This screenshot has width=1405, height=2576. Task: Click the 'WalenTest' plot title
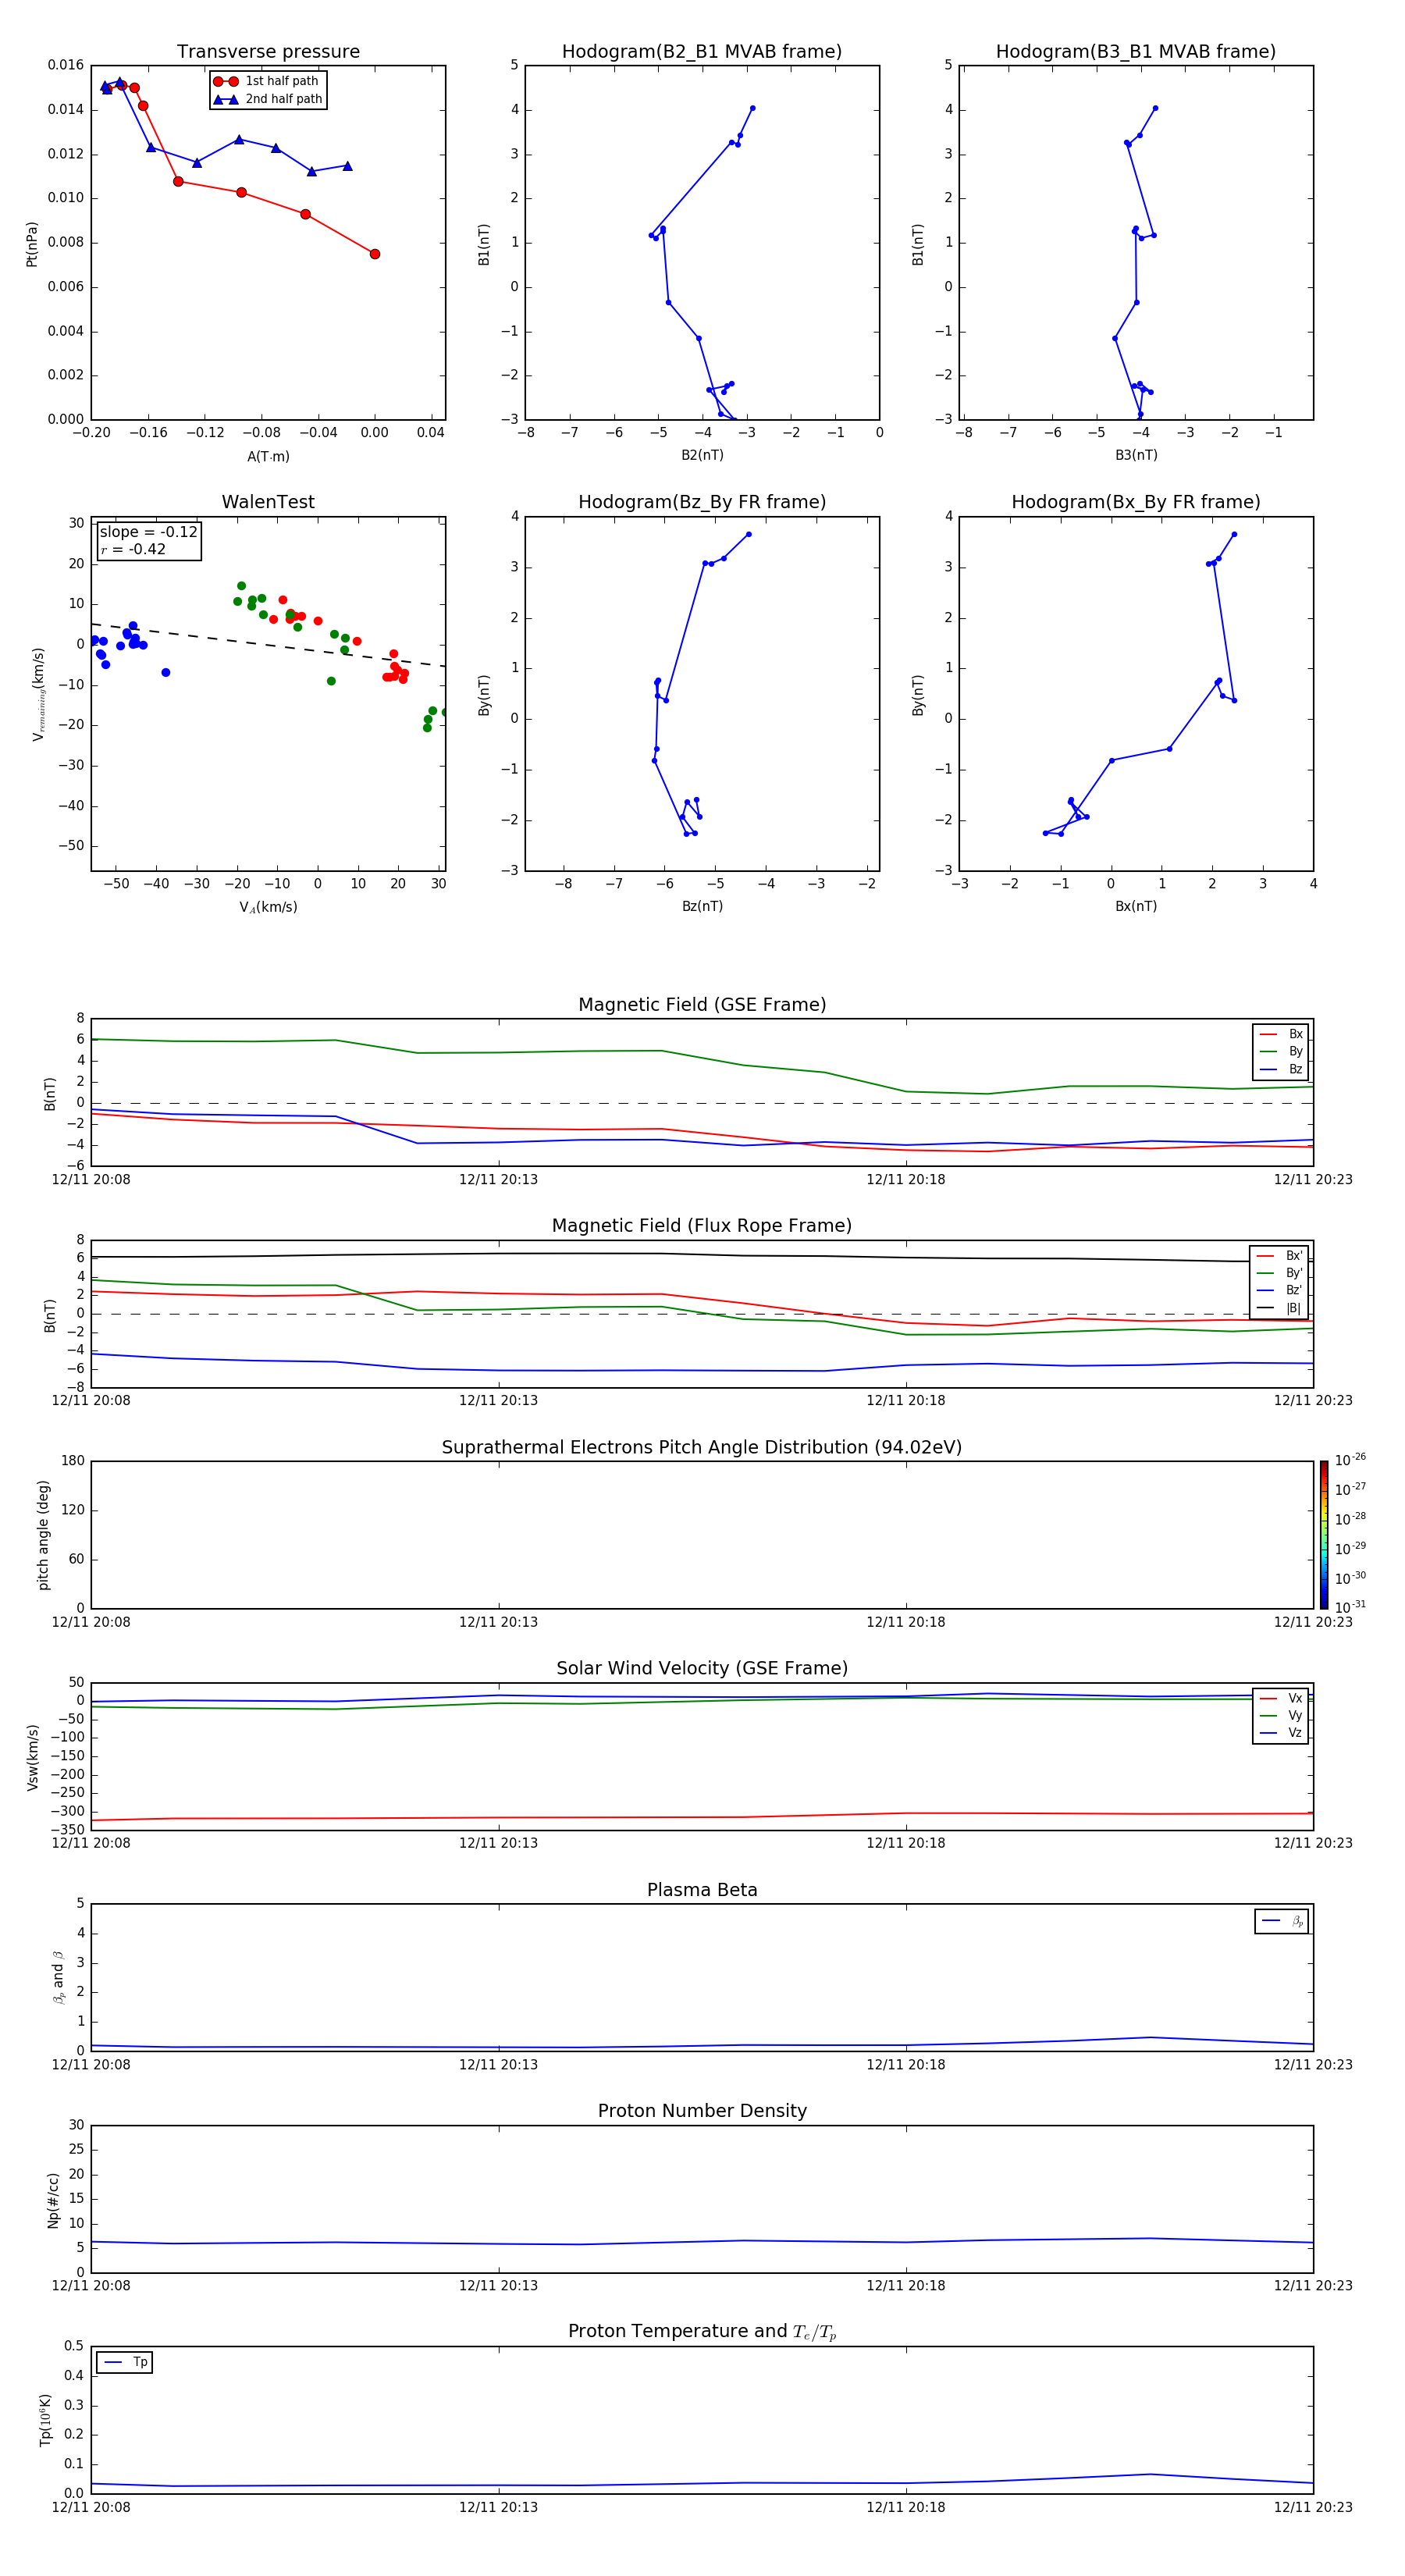click(268, 502)
